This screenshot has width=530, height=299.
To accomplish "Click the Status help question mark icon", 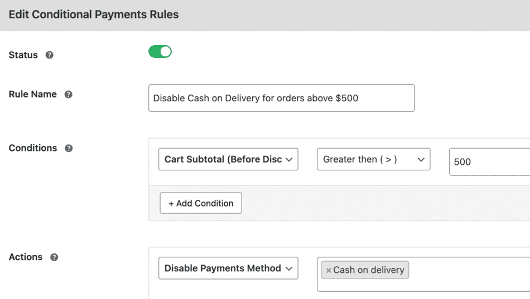I will point(49,55).
